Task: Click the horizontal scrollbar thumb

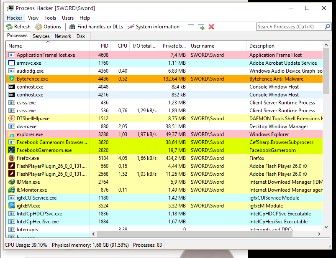Action: (x=195, y=234)
